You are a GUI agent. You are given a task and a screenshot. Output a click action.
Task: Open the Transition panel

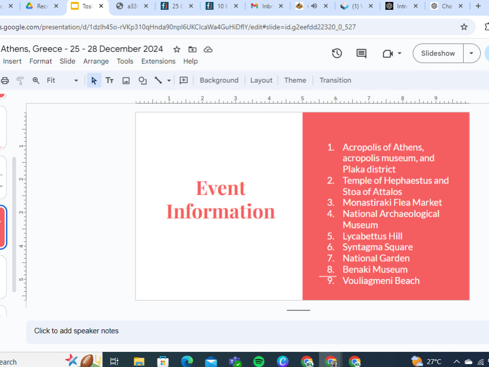tap(335, 81)
